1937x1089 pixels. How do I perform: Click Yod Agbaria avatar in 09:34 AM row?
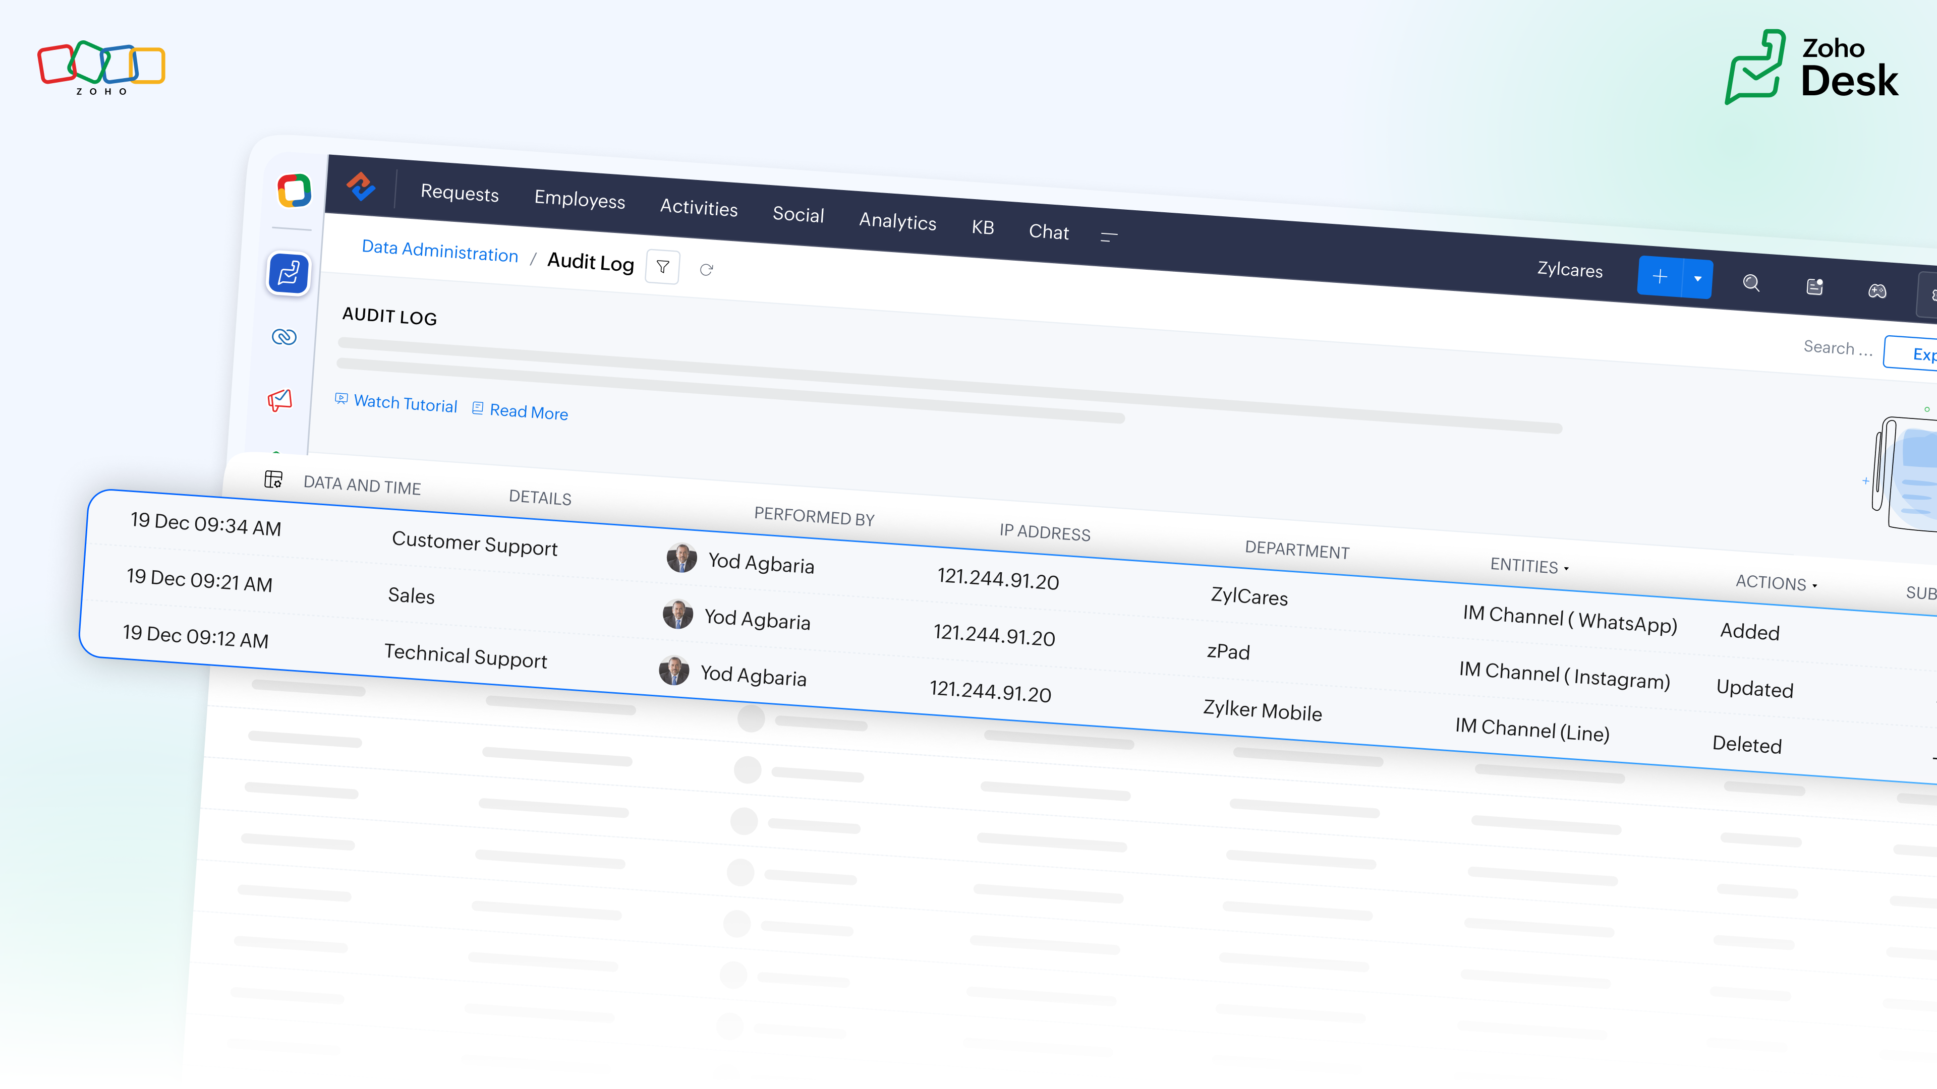pyautogui.click(x=681, y=559)
